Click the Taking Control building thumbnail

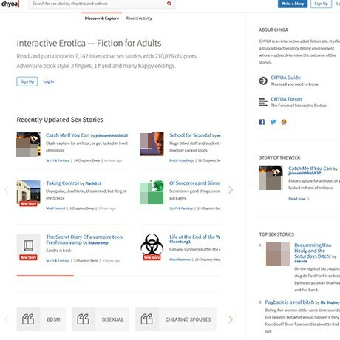pyautogui.click(x=28, y=192)
